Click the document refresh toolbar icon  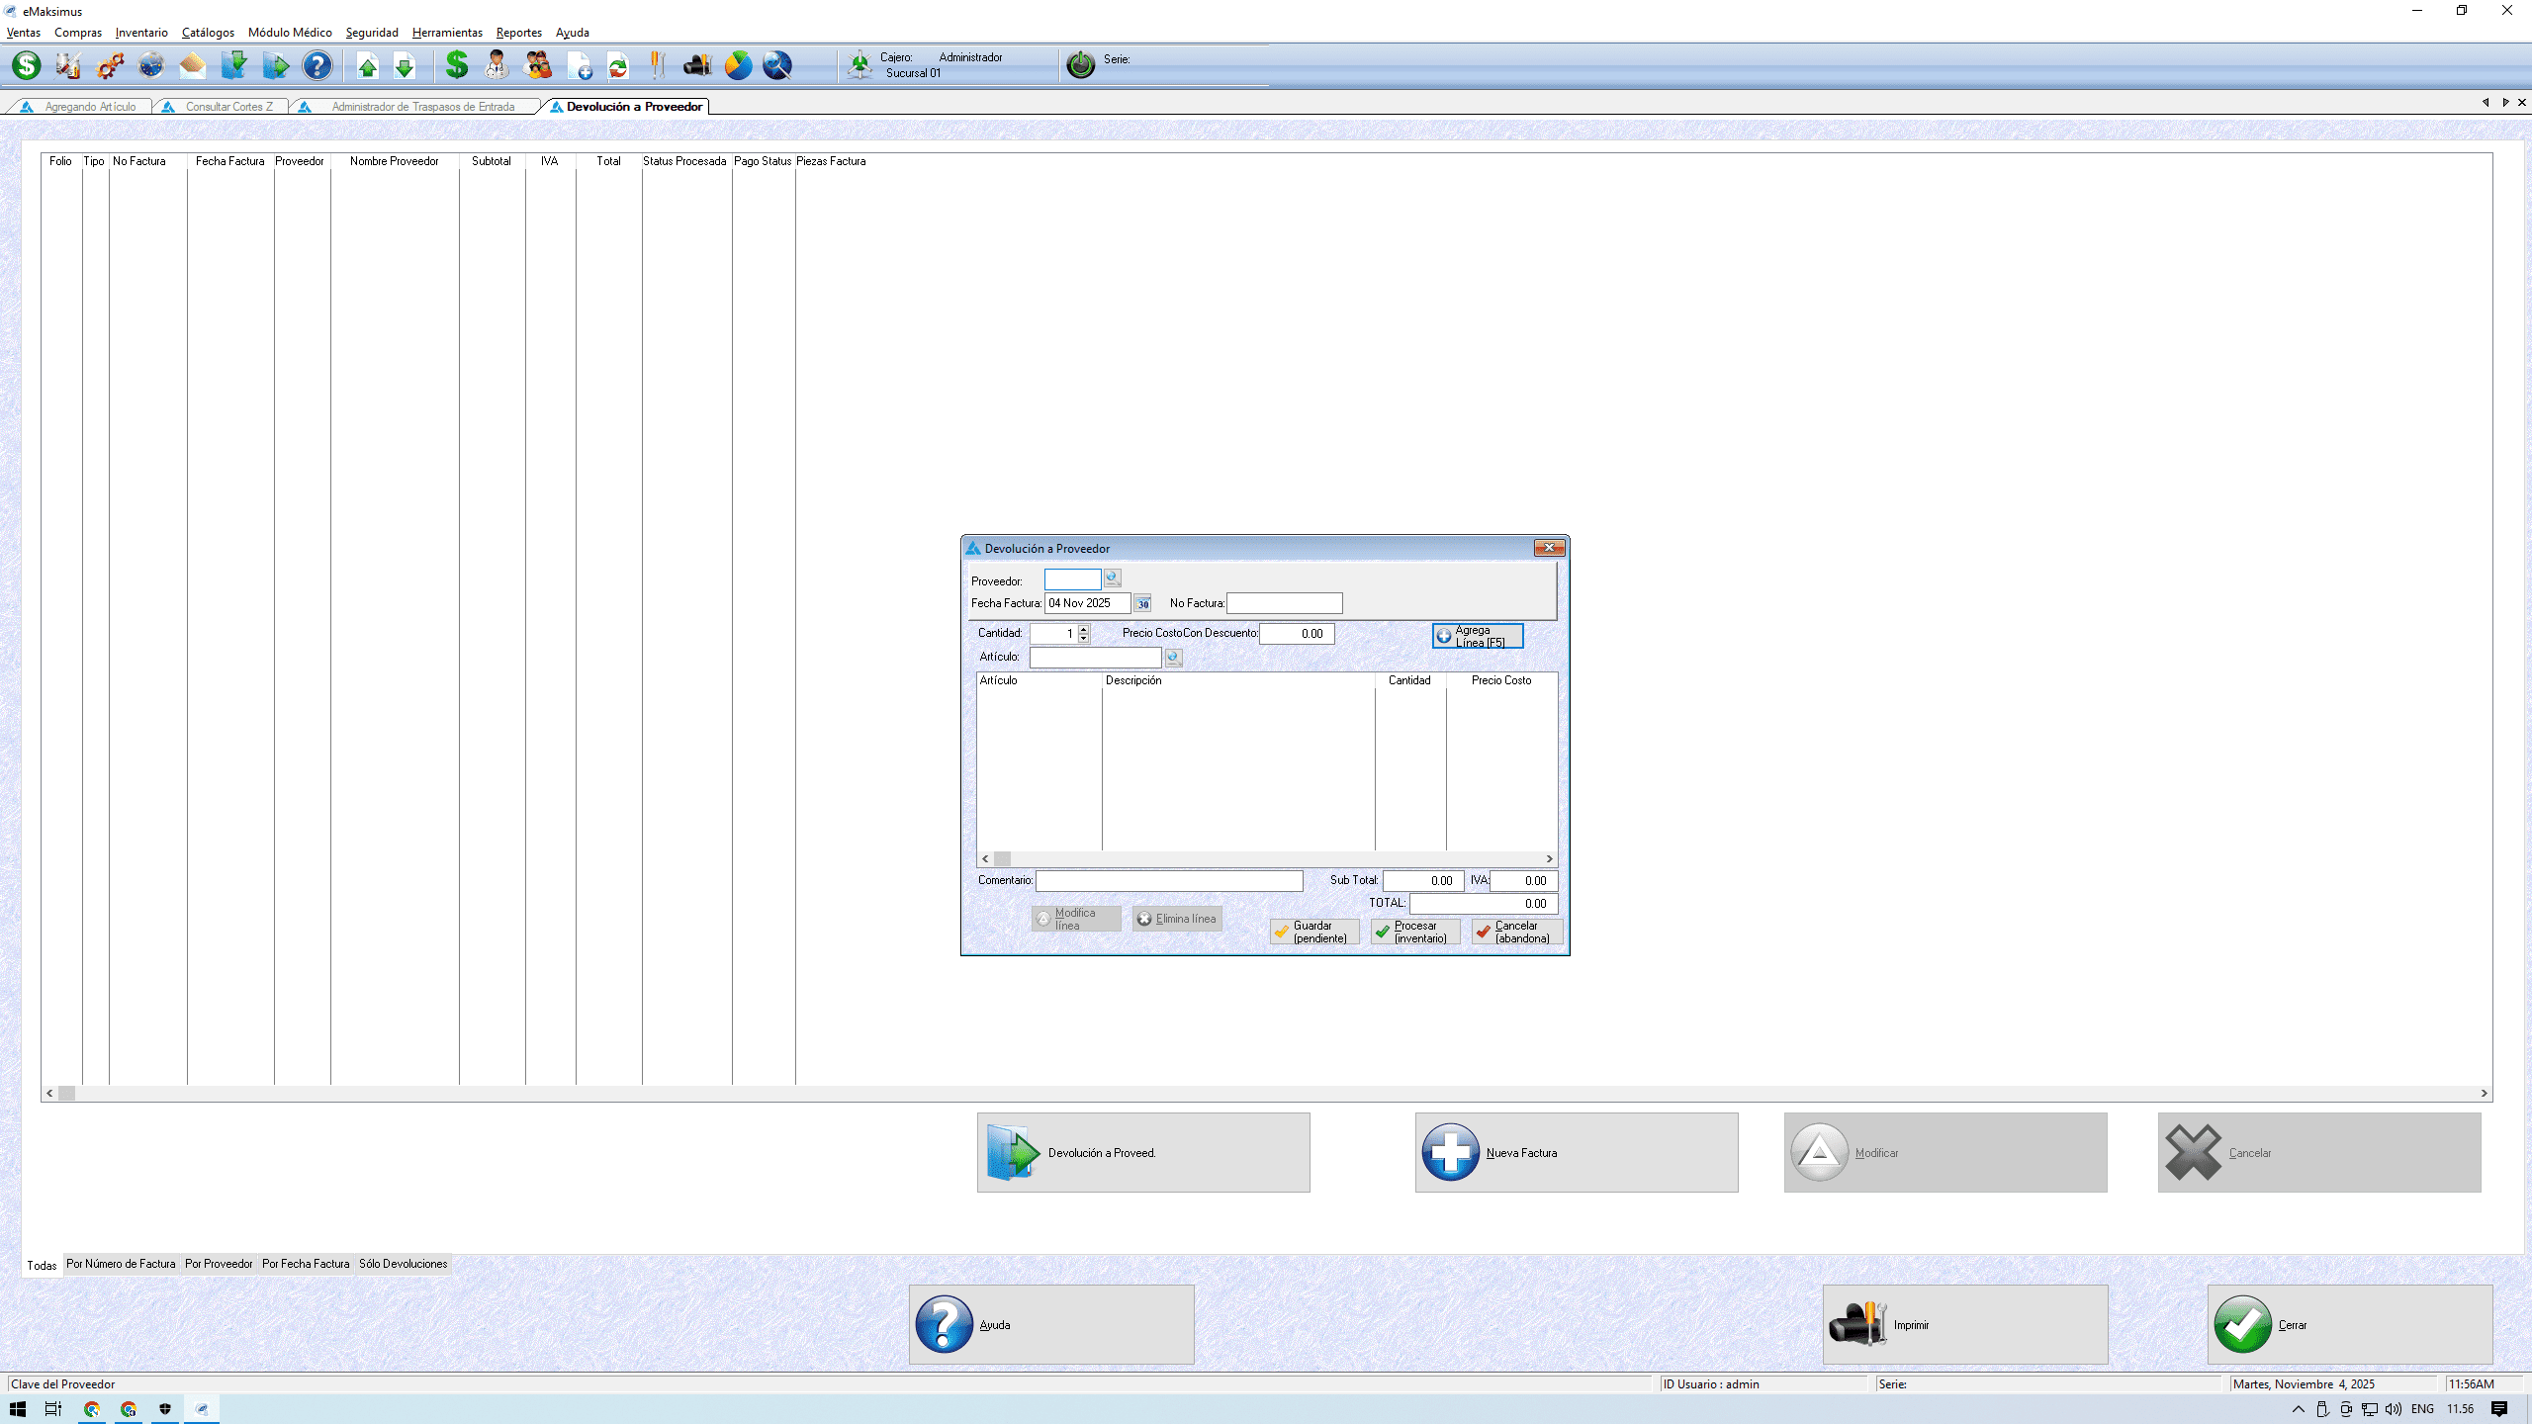pos(618,65)
